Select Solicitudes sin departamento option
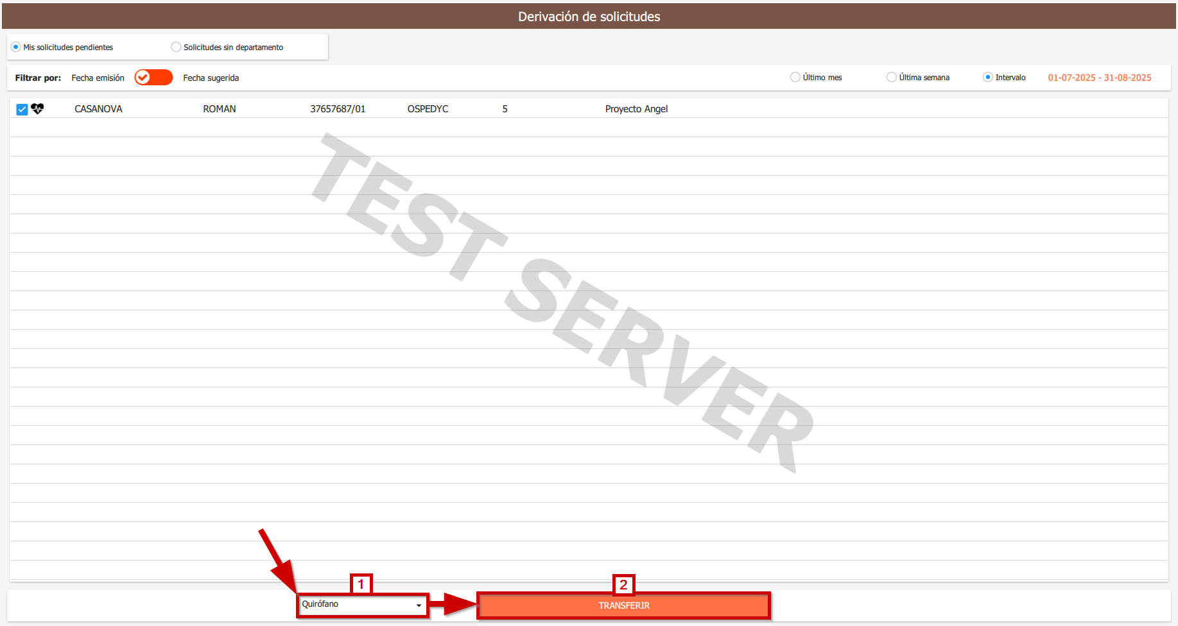 click(176, 47)
